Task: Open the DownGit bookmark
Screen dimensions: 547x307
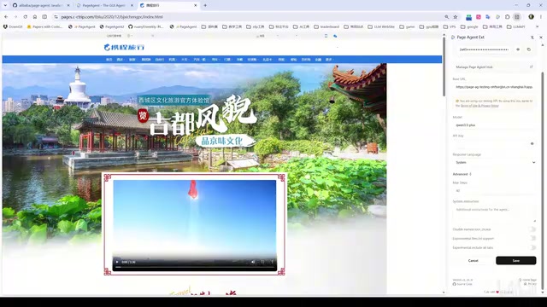Action: click(x=13, y=26)
